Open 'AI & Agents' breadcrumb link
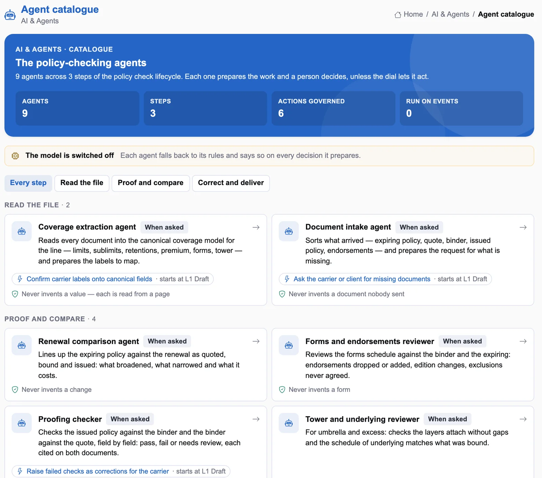Image resolution: width=542 pixels, height=478 pixels. 450,15
